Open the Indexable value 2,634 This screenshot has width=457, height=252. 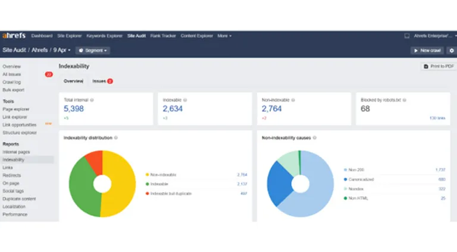tap(173, 109)
